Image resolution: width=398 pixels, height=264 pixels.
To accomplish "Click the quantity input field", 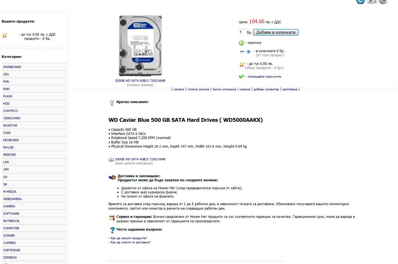I will pos(243,32).
